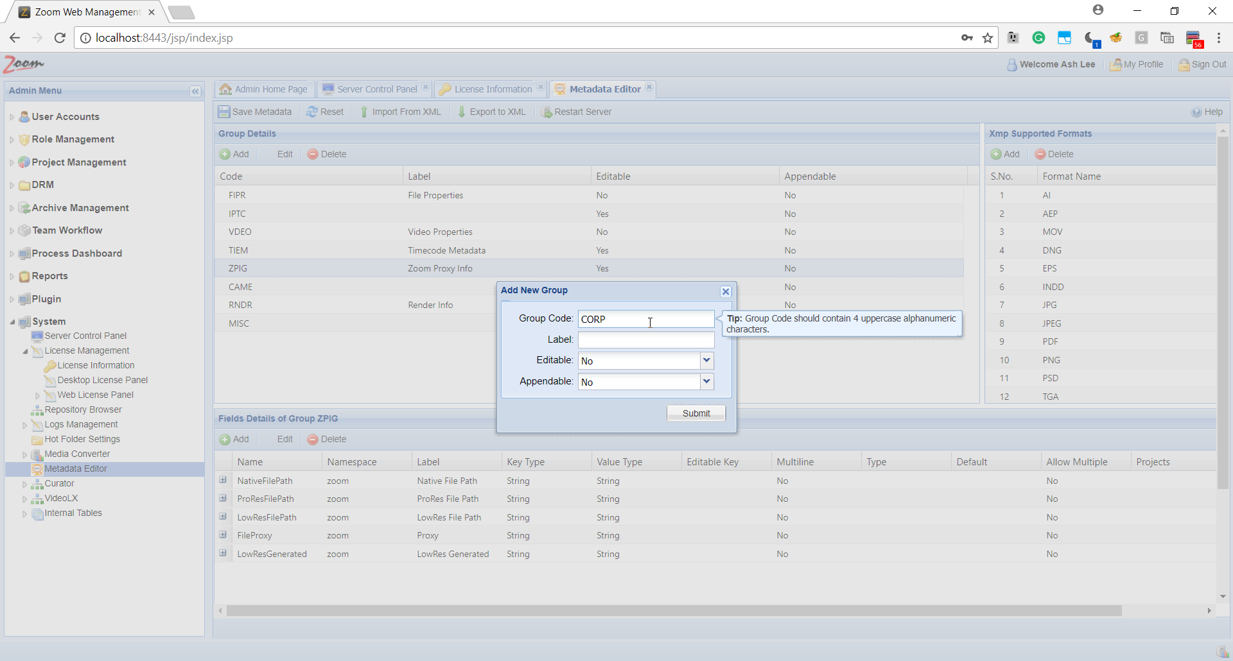Expand the NativeFilePath field row
The width and height of the screenshot is (1233, 661).
coord(223,480)
